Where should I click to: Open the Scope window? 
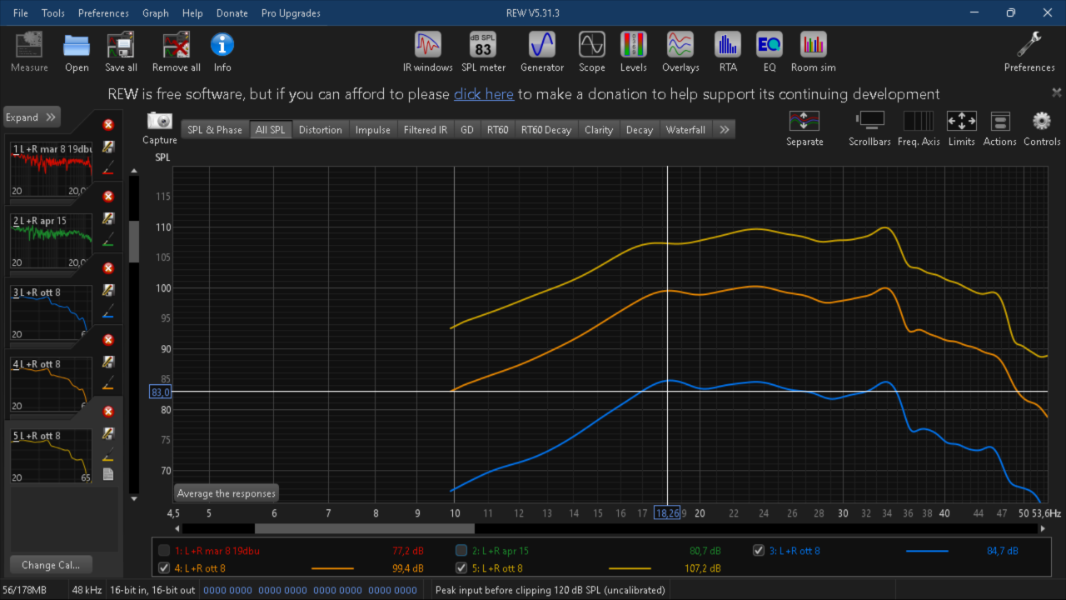592,52
